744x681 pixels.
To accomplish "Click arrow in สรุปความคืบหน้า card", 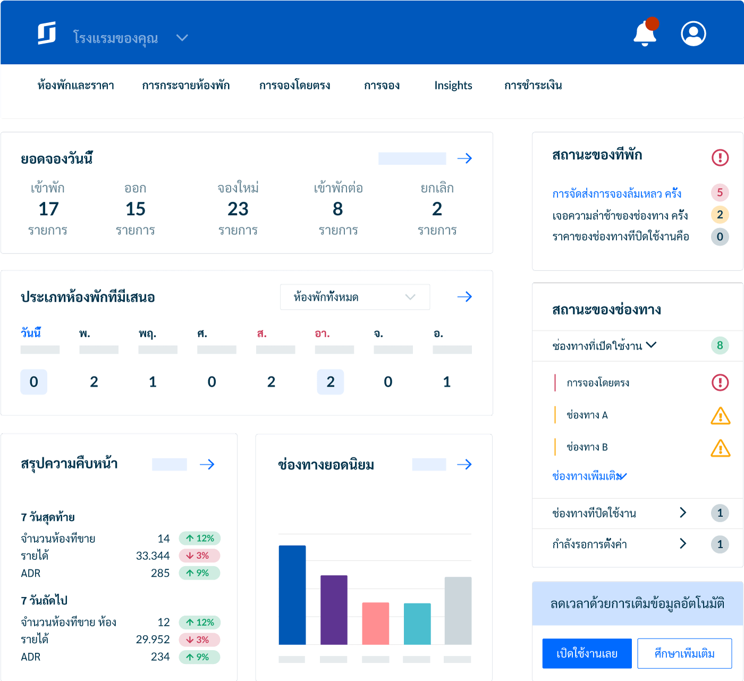I will [x=207, y=464].
